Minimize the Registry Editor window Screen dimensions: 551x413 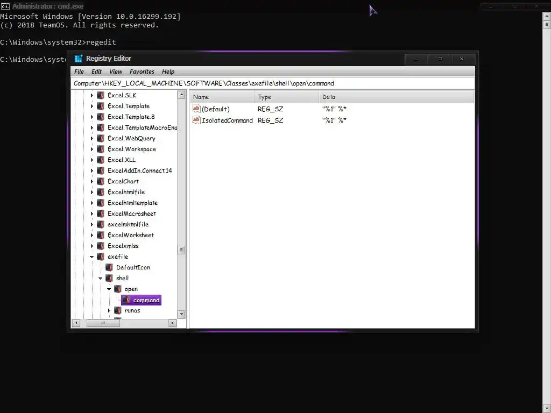point(416,59)
